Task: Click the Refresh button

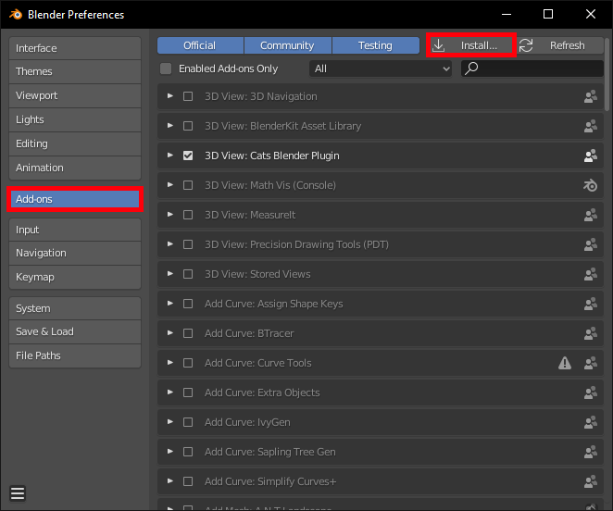Action: 561,45
